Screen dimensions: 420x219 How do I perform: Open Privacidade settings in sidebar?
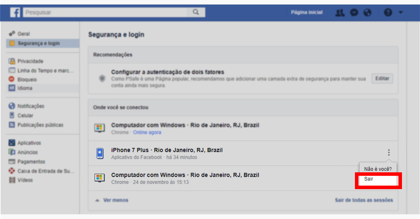point(30,61)
